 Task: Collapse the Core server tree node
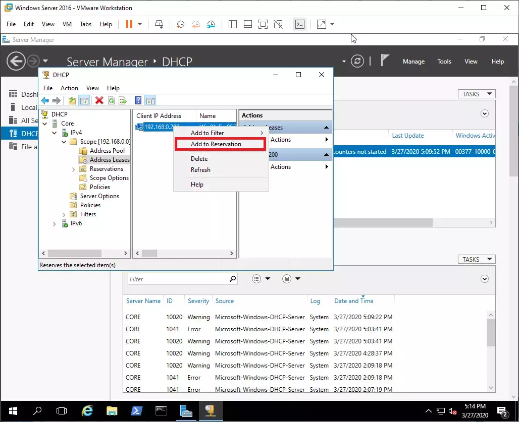tap(45, 124)
